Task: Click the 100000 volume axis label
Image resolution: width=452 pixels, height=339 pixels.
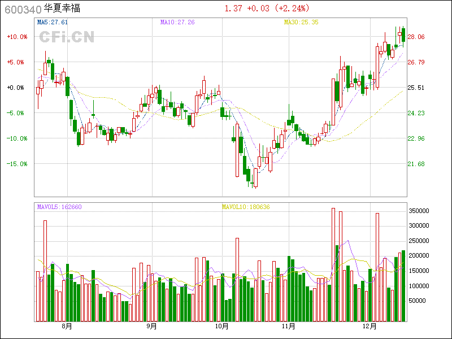Action: point(419,286)
